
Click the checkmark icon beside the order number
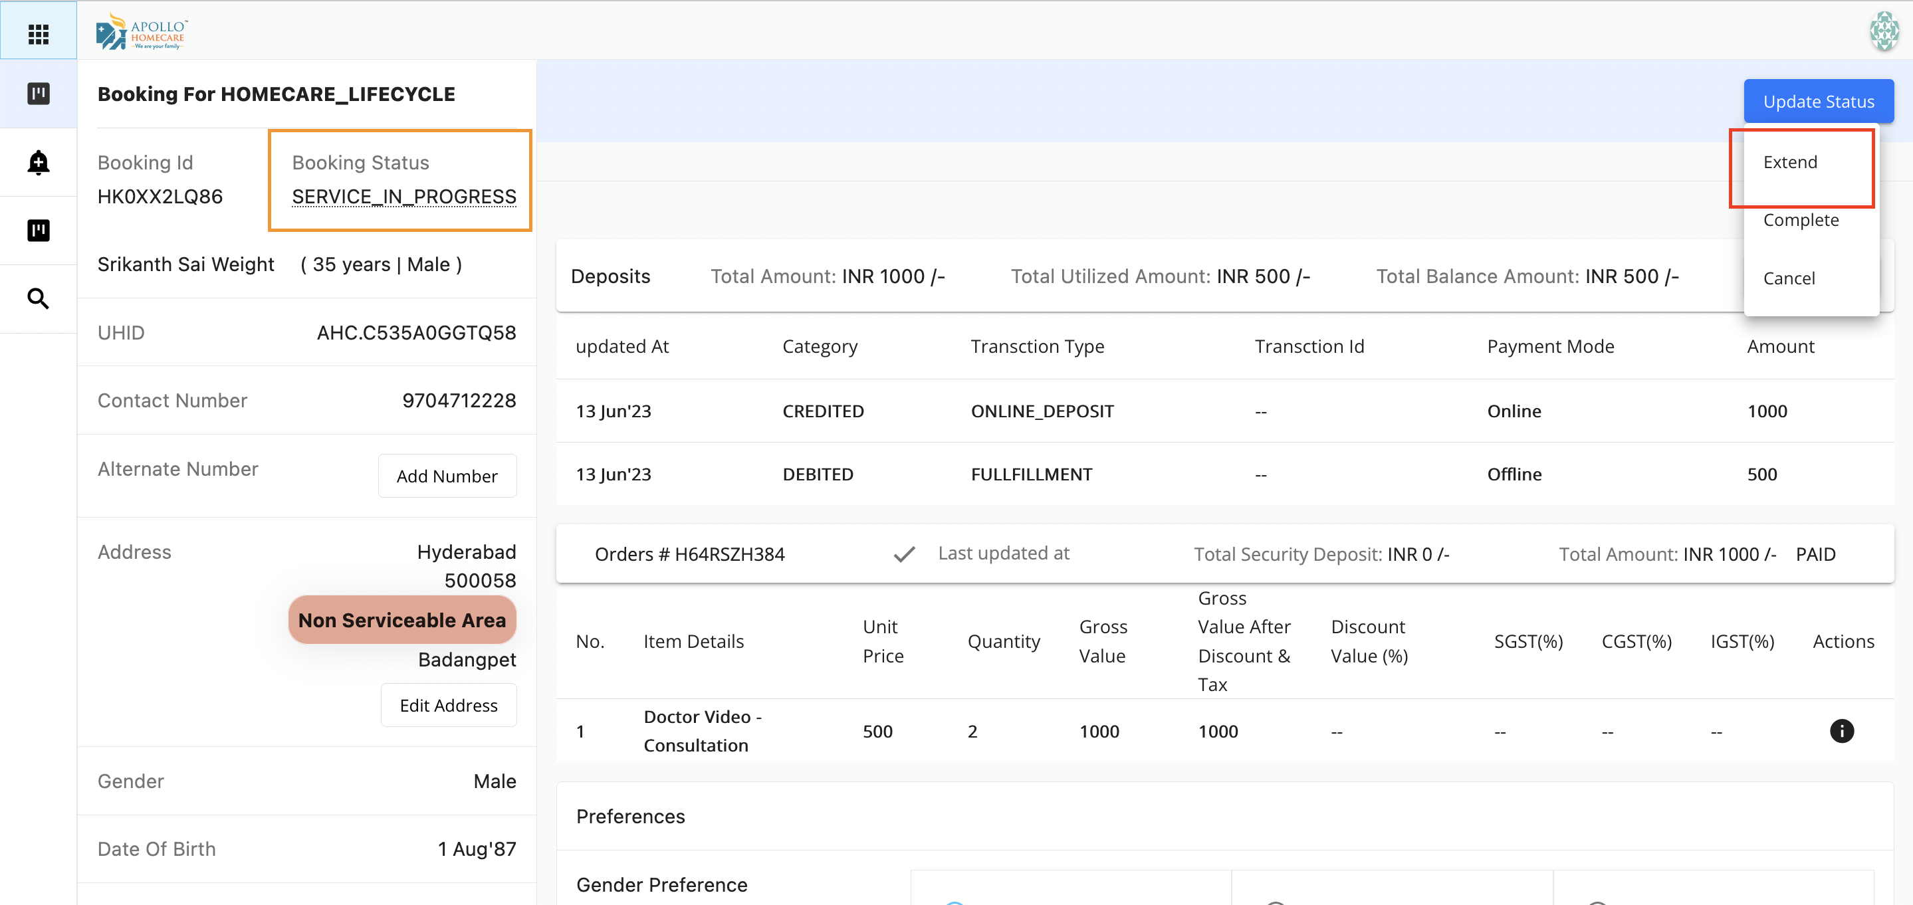904,554
